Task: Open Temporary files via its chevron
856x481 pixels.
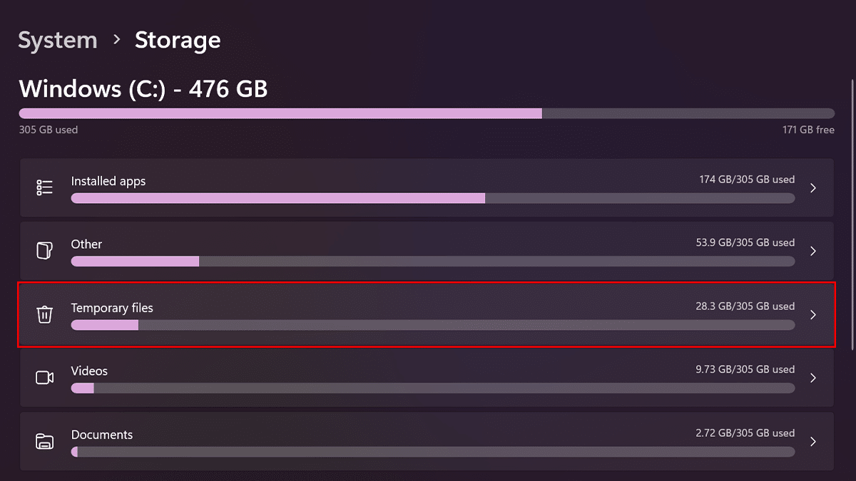Action: pos(812,315)
